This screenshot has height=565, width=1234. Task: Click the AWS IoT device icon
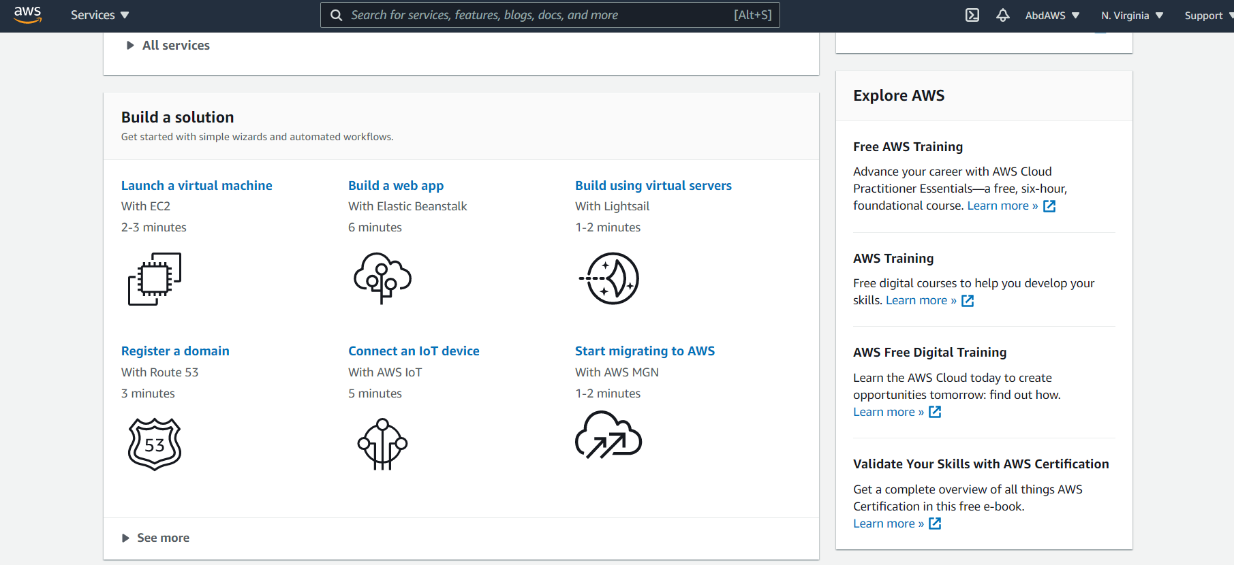(382, 445)
